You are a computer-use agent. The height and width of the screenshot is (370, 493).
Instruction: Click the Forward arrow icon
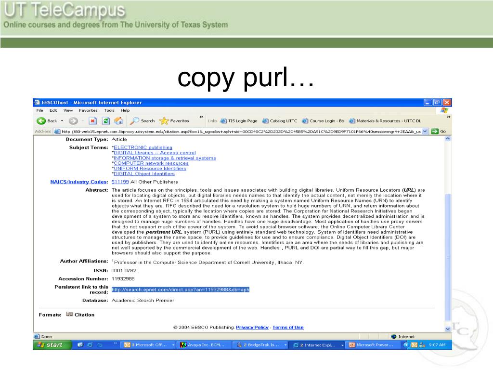click(73, 121)
